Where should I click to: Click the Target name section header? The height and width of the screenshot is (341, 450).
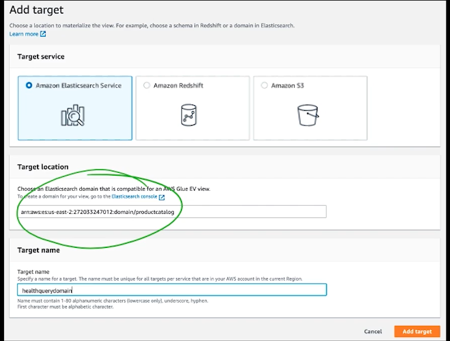tap(39, 250)
